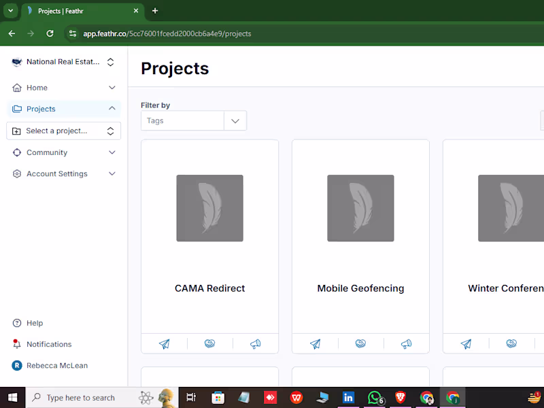
Task: Click the Mobile Geofencing feather thumbnail
Action: coord(360,208)
